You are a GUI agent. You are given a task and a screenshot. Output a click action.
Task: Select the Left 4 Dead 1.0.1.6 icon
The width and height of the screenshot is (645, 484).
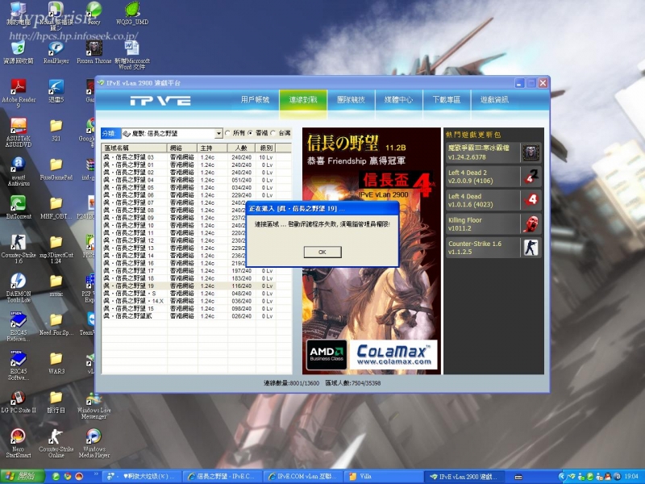pos(530,200)
